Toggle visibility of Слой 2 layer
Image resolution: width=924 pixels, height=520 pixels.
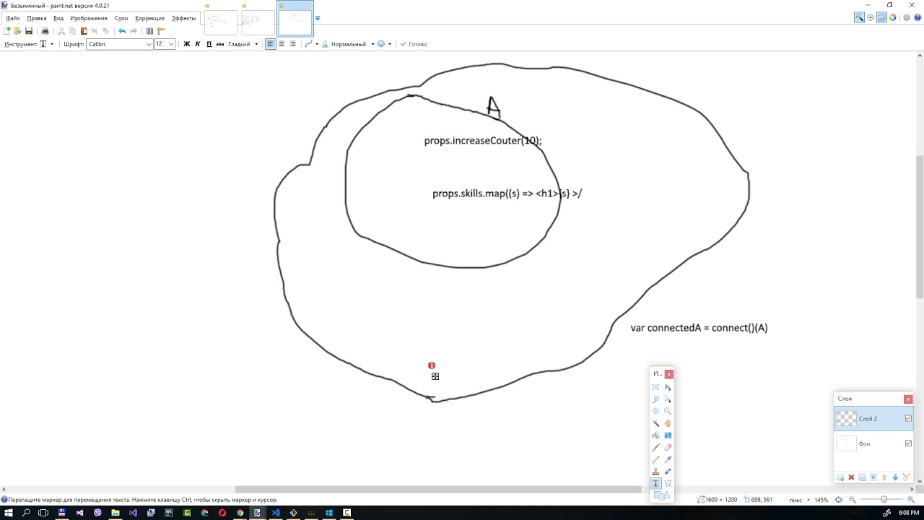[908, 418]
